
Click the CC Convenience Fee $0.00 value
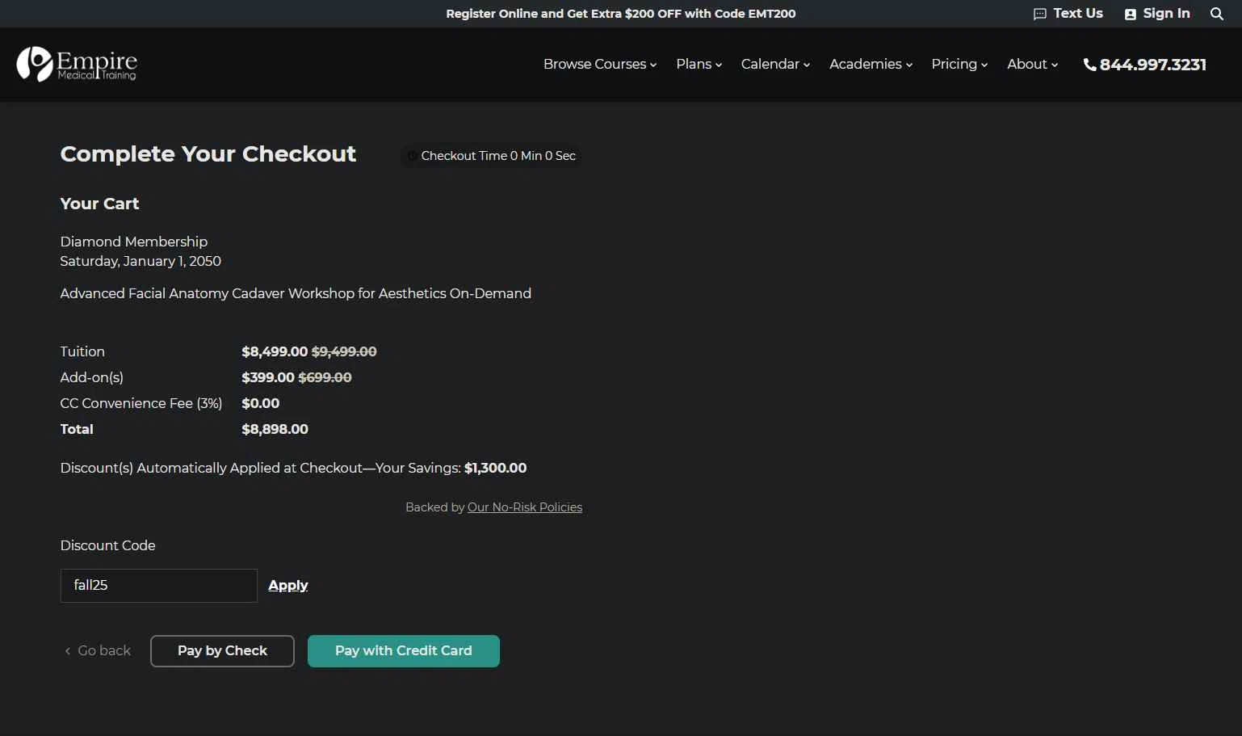click(261, 403)
